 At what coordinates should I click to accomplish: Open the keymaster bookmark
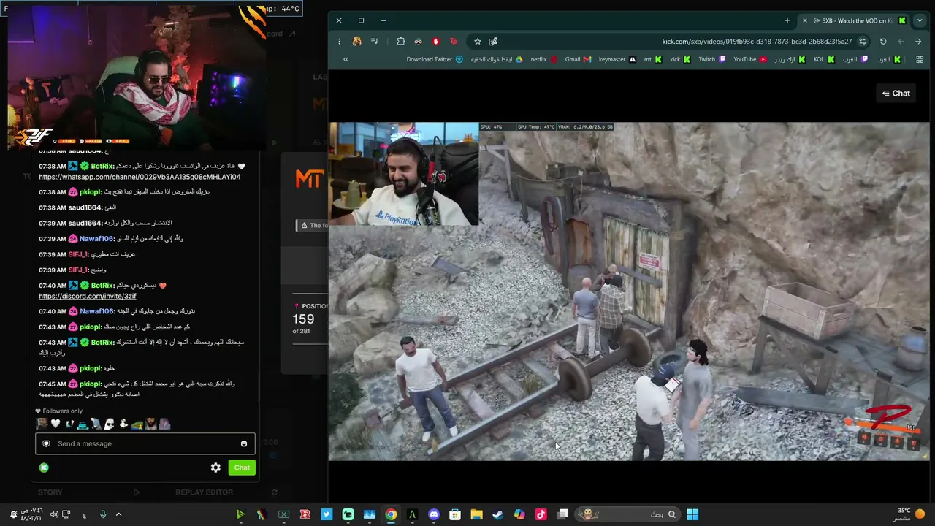617,59
